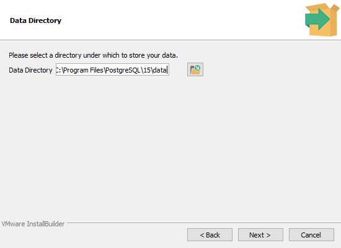Open the folder browse icon button
Screen dimensions: 341x248
pyautogui.click(x=195, y=69)
